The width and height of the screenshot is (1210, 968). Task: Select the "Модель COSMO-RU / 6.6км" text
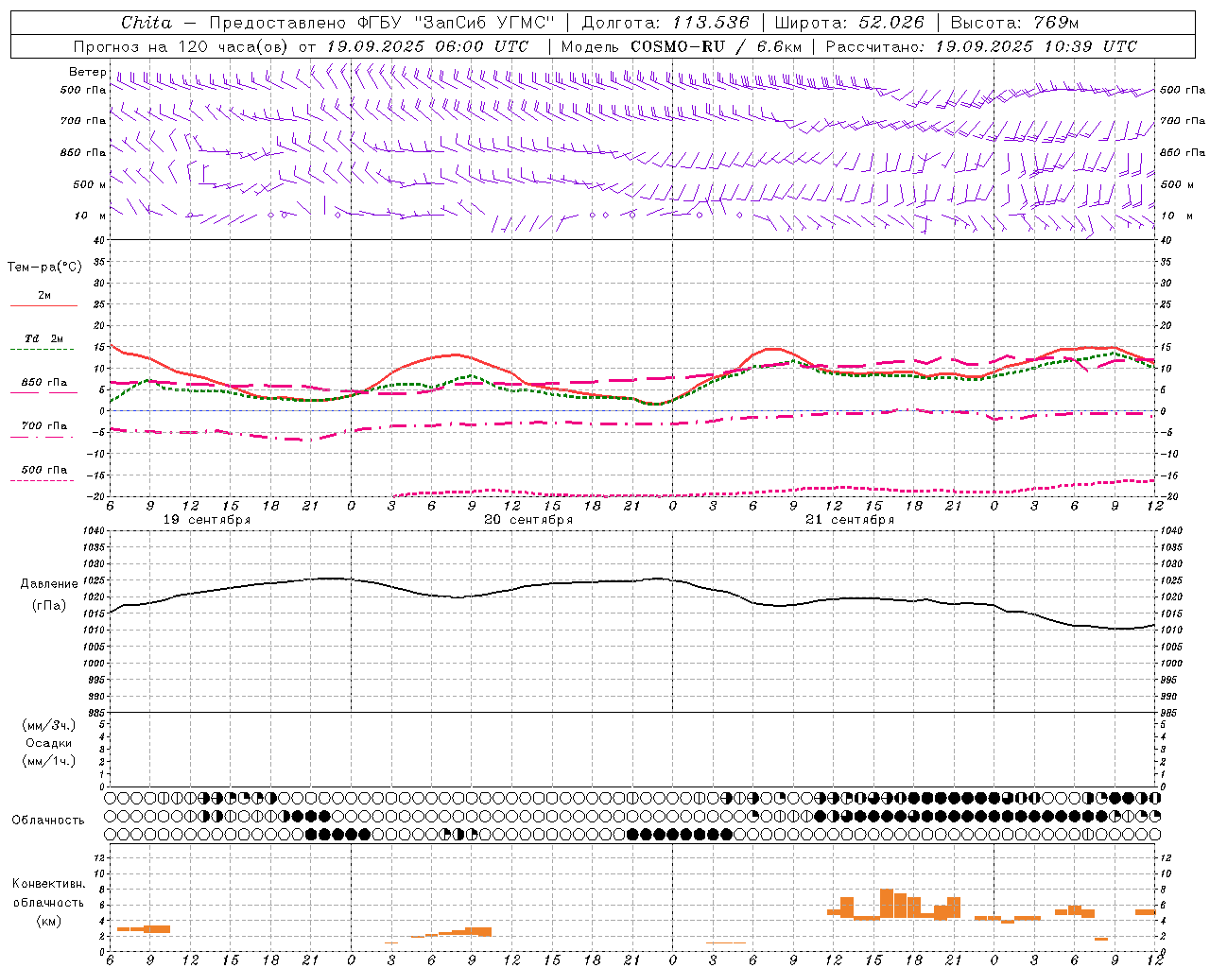point(682,46)
